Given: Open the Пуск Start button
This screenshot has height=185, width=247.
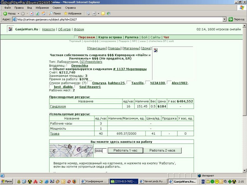Looking at the screenshot, I should click(6, 182).
